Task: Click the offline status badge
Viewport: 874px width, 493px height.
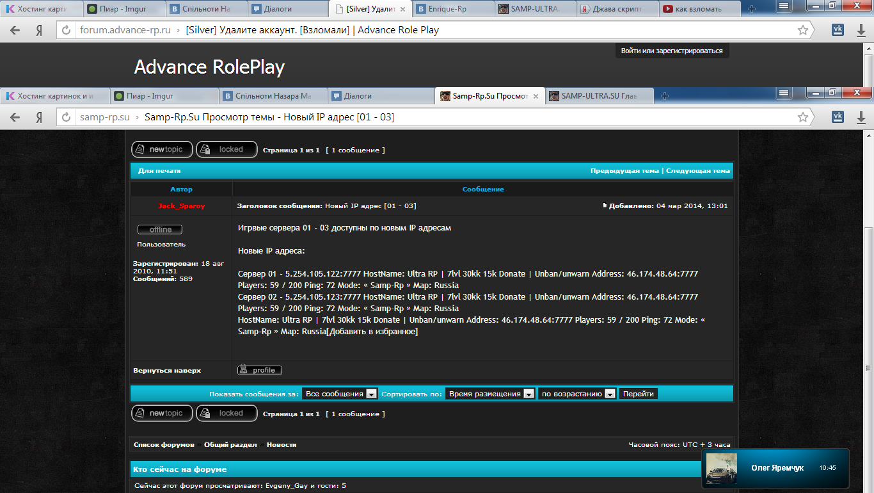Action: (160, 229)
